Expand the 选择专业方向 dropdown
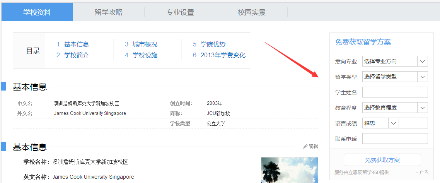The width and height of the screenshot is (440, 183). click(395, 61)
